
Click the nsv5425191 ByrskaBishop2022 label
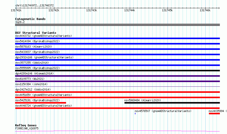pos(37,100)
